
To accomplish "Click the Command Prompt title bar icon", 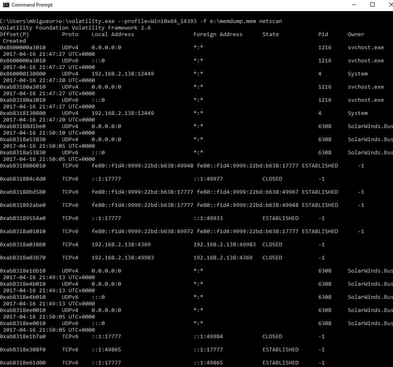I will click(x=6, y=5).
